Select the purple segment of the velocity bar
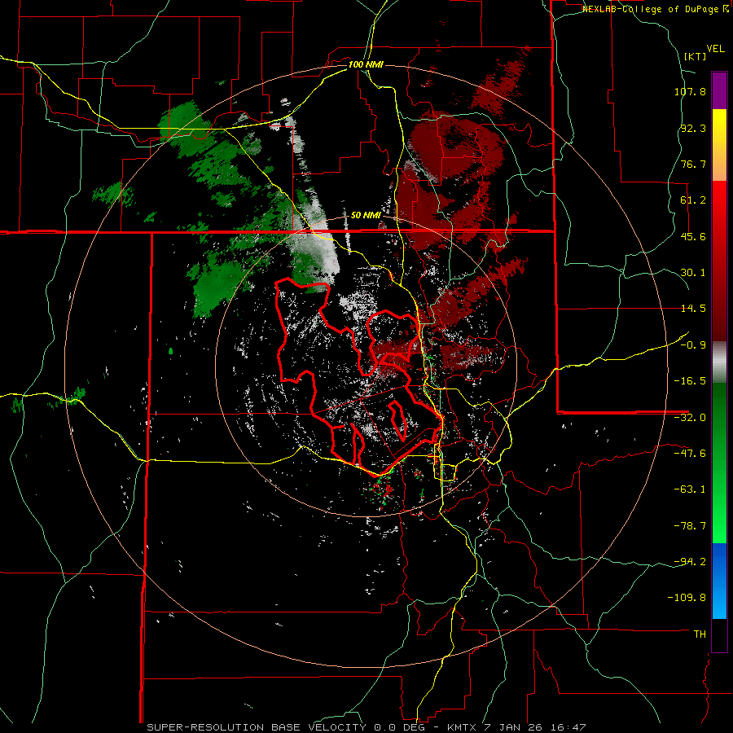This screenshot has width=733, height=733. pyautogui.click(x=719, y=90)
